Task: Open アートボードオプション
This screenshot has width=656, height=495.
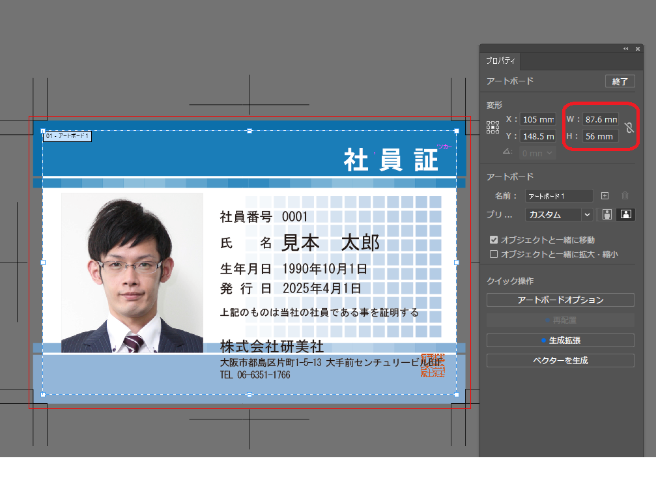Action: click(559, 300)
